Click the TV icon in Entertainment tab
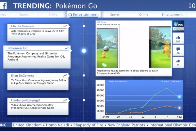Image resolution: width=196 pixels, height=131 pixels. point(70,15)
